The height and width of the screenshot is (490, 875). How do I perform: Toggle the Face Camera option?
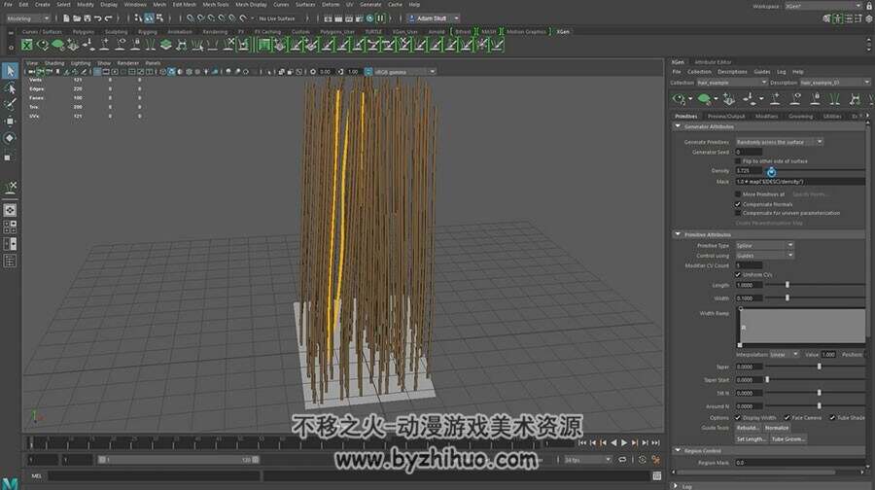click(x=787, y=417)
